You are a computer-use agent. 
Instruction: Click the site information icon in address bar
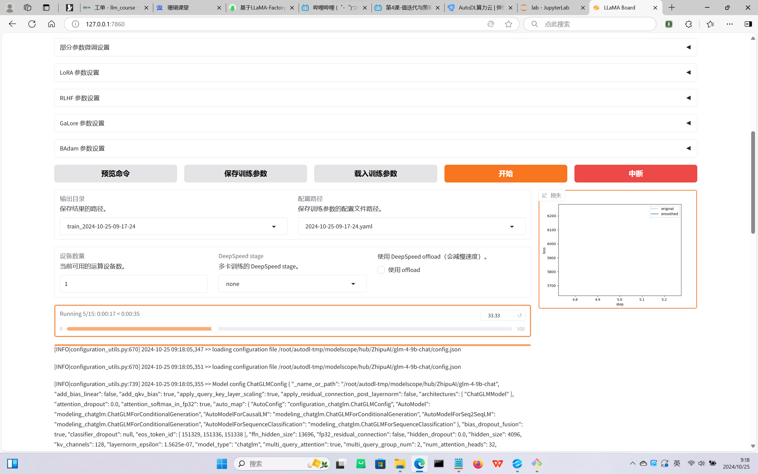pyautogui.click(x=76, y=24)
